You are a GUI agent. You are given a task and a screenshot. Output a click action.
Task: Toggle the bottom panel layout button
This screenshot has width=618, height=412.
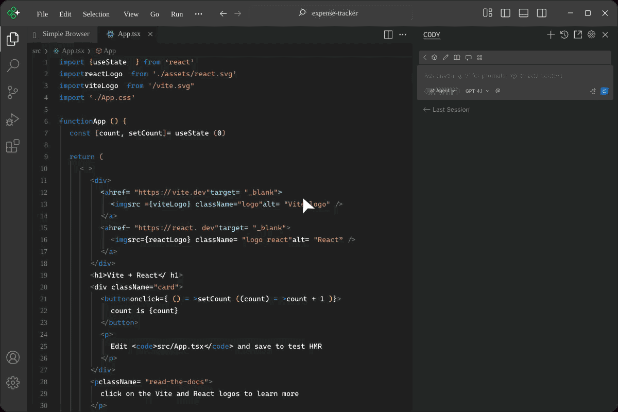click(x=523, y=13)
